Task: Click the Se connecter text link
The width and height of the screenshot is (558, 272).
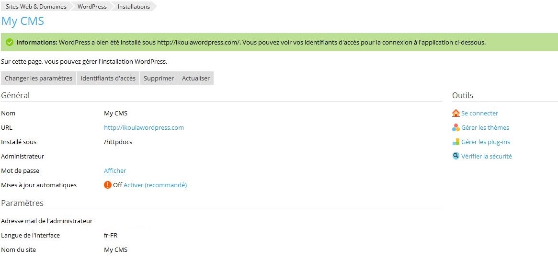Action: [x=479, y=113]
